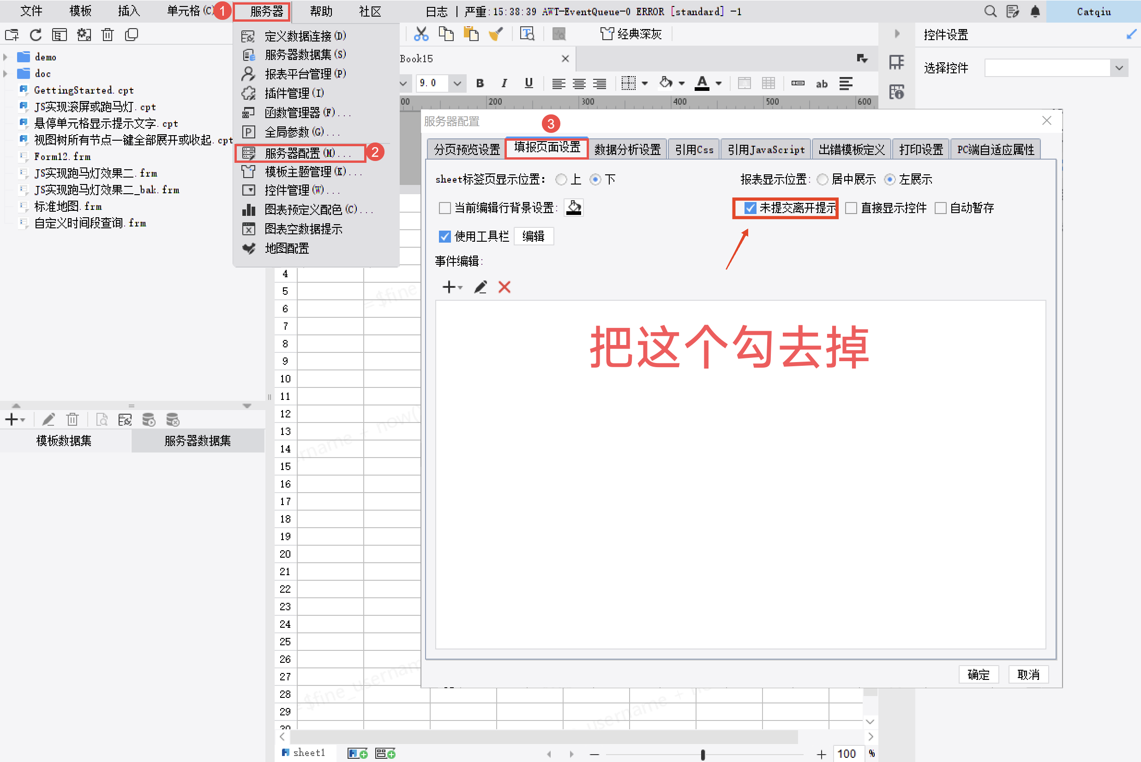Open the 选择控件 dropdown

1119,67
